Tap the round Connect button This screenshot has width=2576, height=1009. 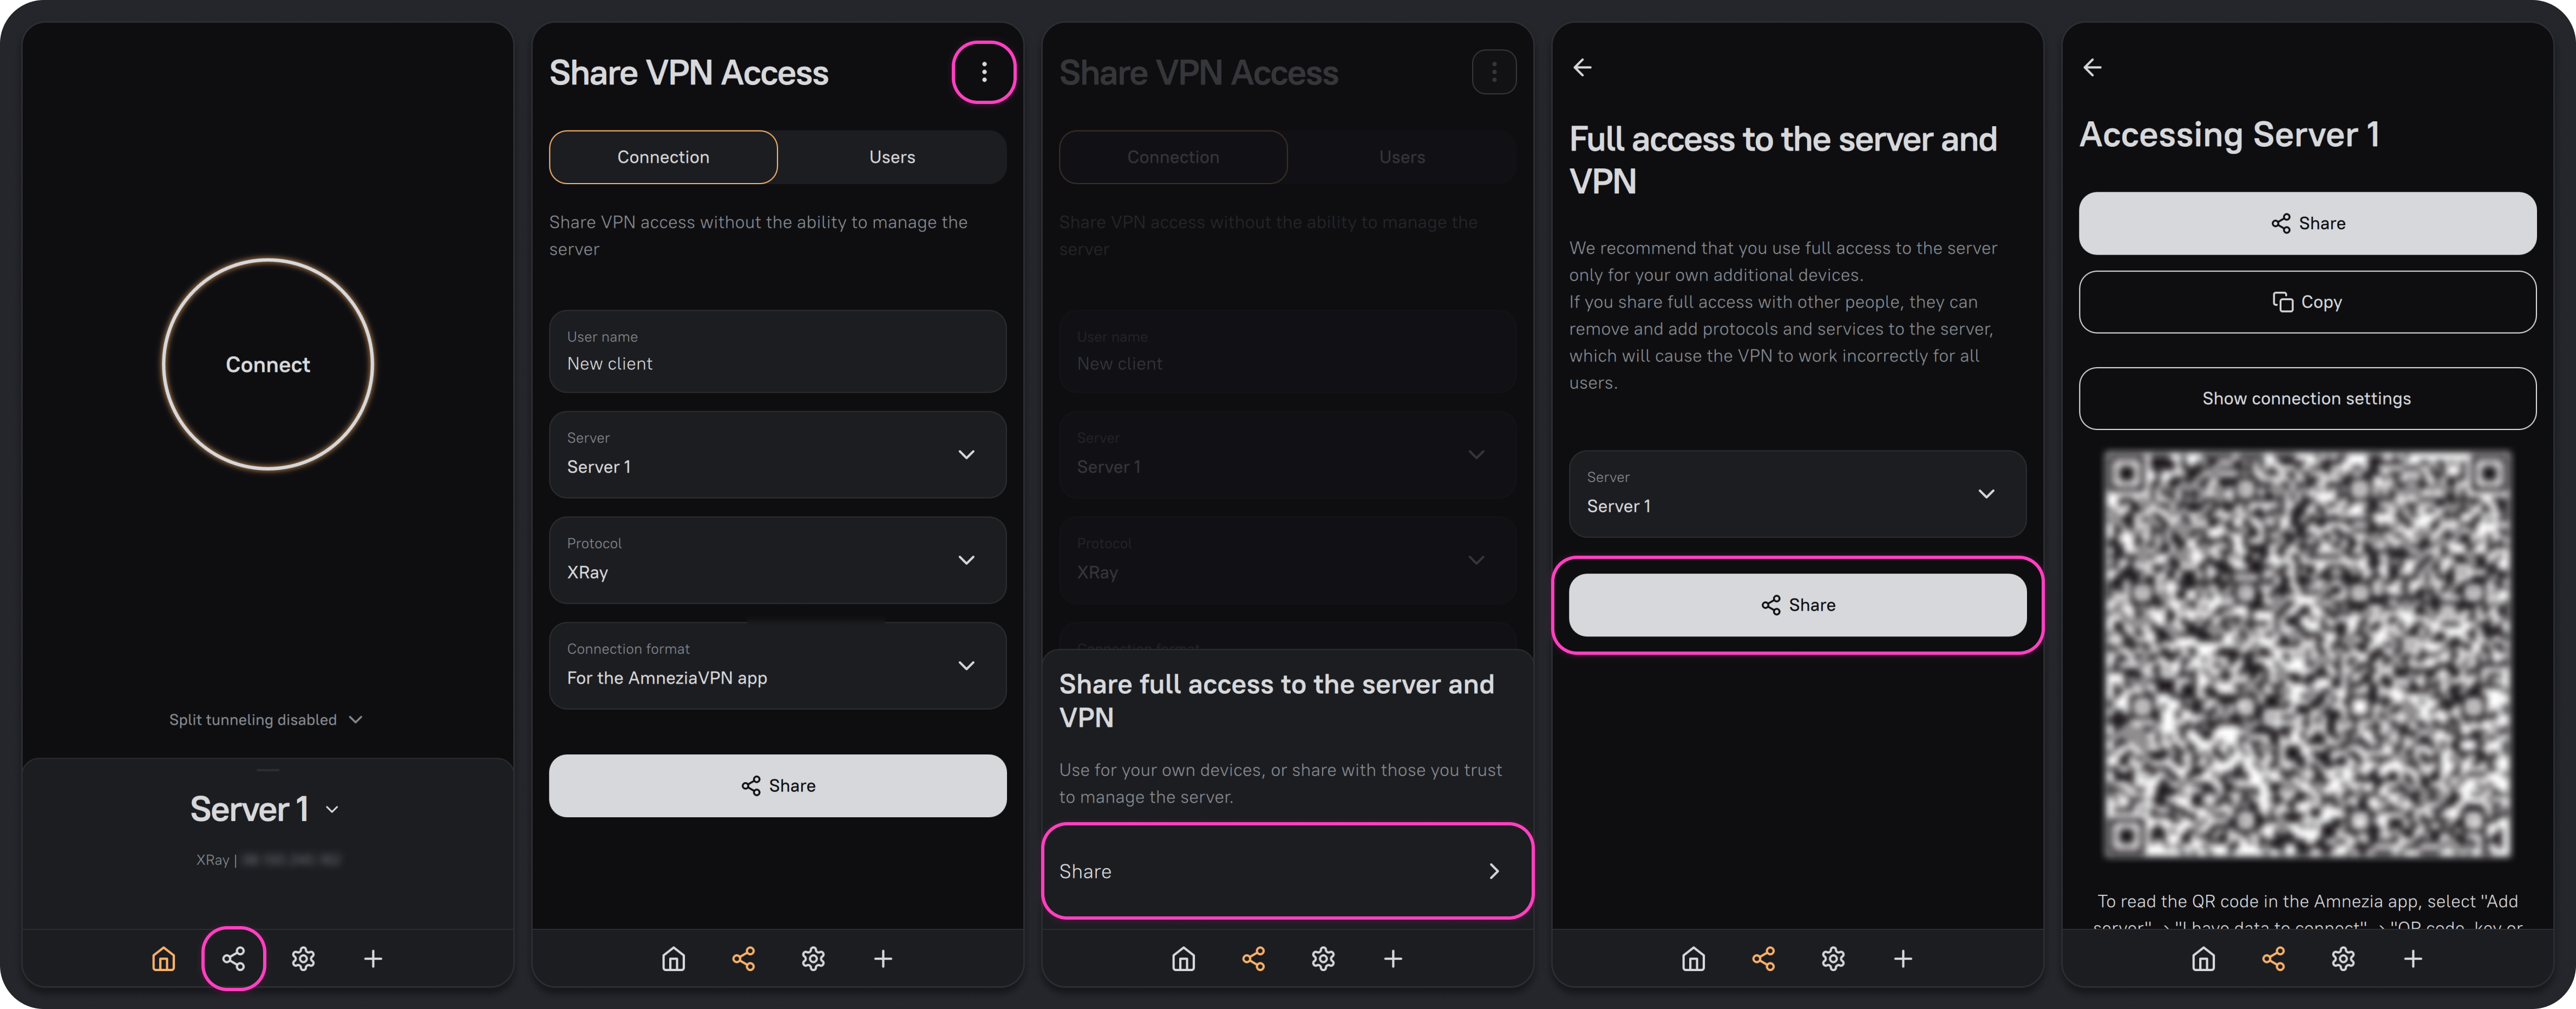[267, 365]
